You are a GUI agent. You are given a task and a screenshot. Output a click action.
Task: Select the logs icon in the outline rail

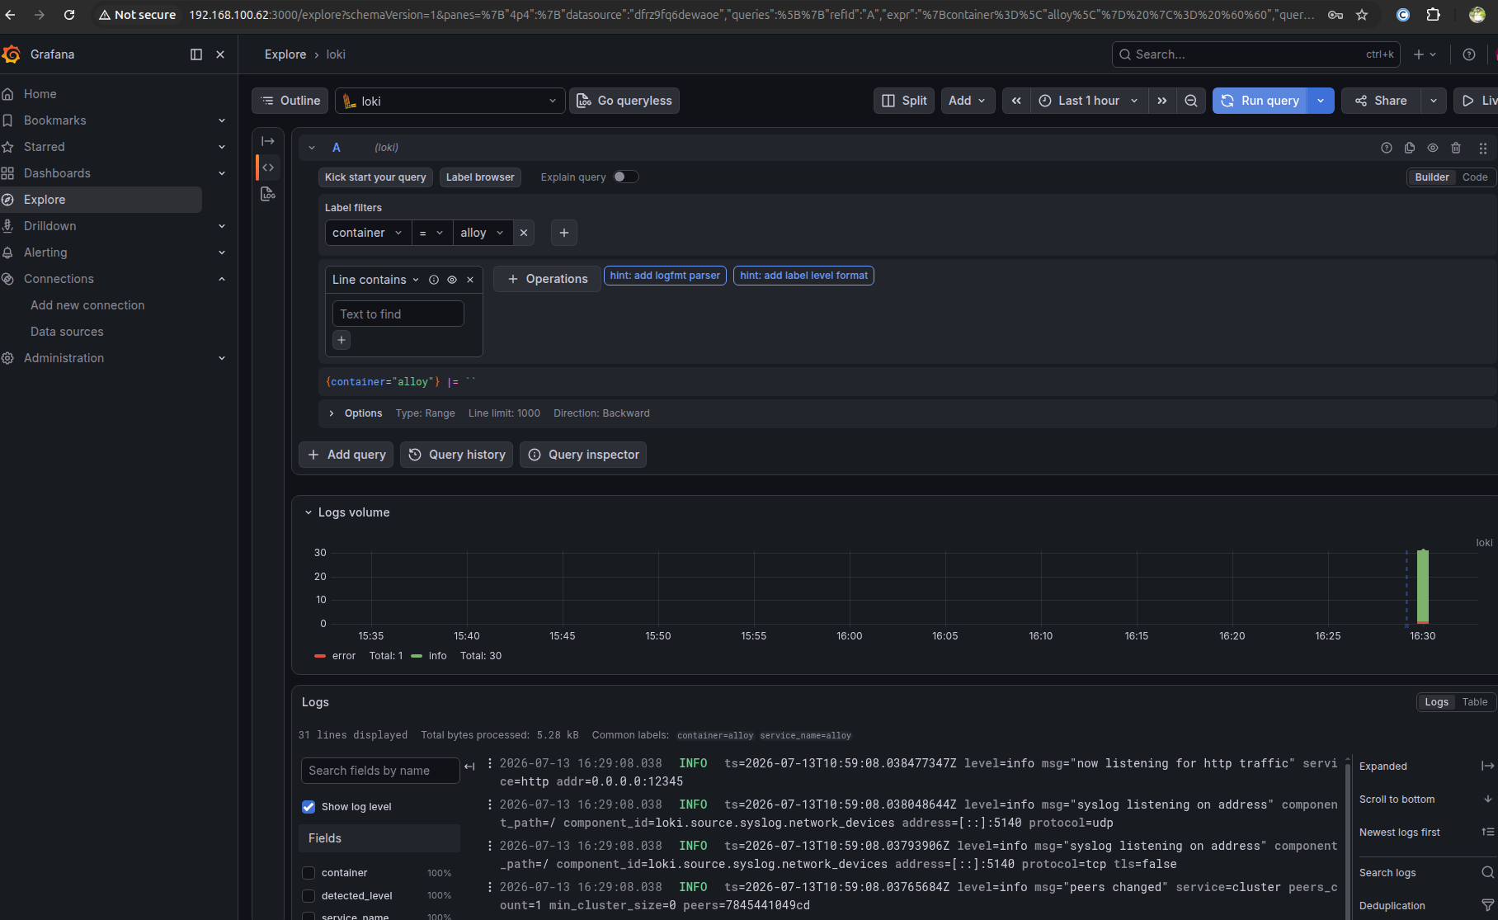(x=268, y=194)
